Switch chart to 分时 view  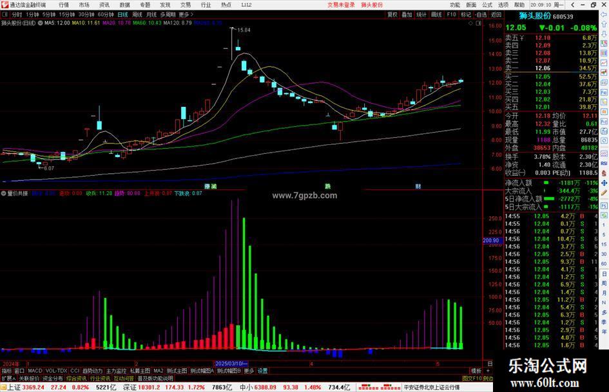(x=17, y=14)
